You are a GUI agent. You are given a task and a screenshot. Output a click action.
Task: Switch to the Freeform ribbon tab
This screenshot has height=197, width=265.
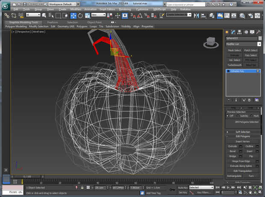point(52,22)
